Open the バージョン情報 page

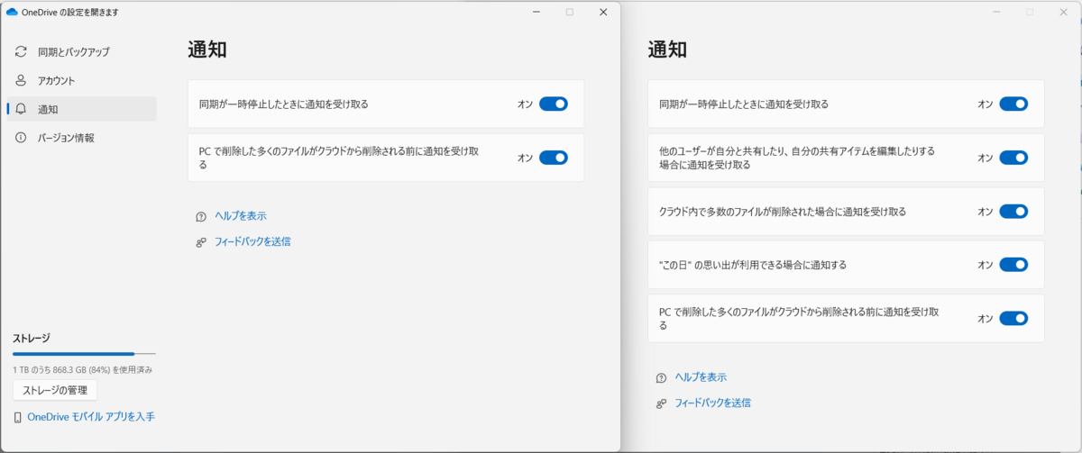[x=81, y=138]
